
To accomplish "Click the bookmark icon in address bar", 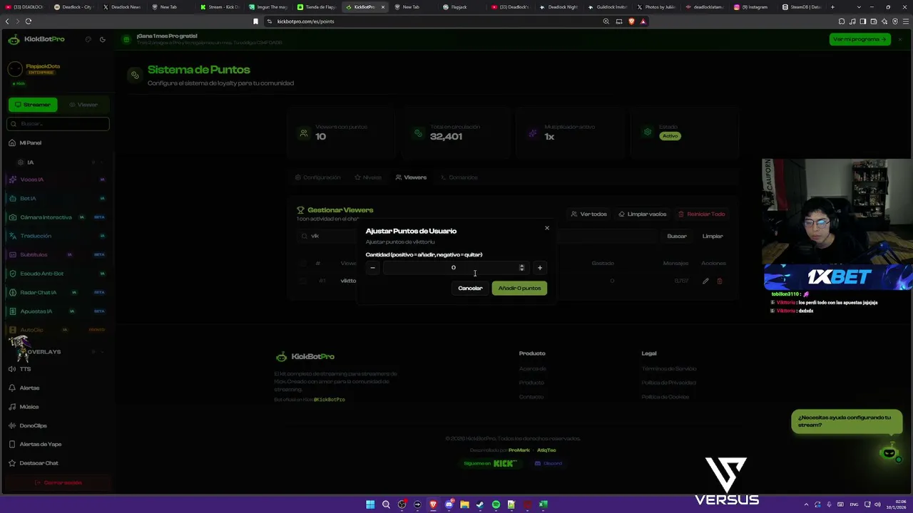I will (x=255, y=21).
